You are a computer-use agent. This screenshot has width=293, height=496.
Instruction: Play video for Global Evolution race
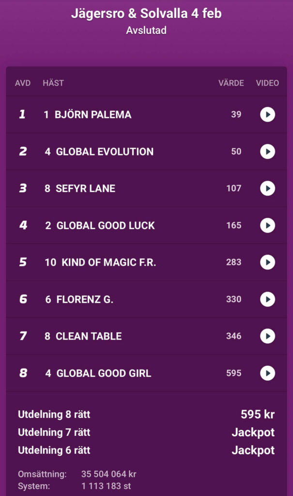pos(267,152)
